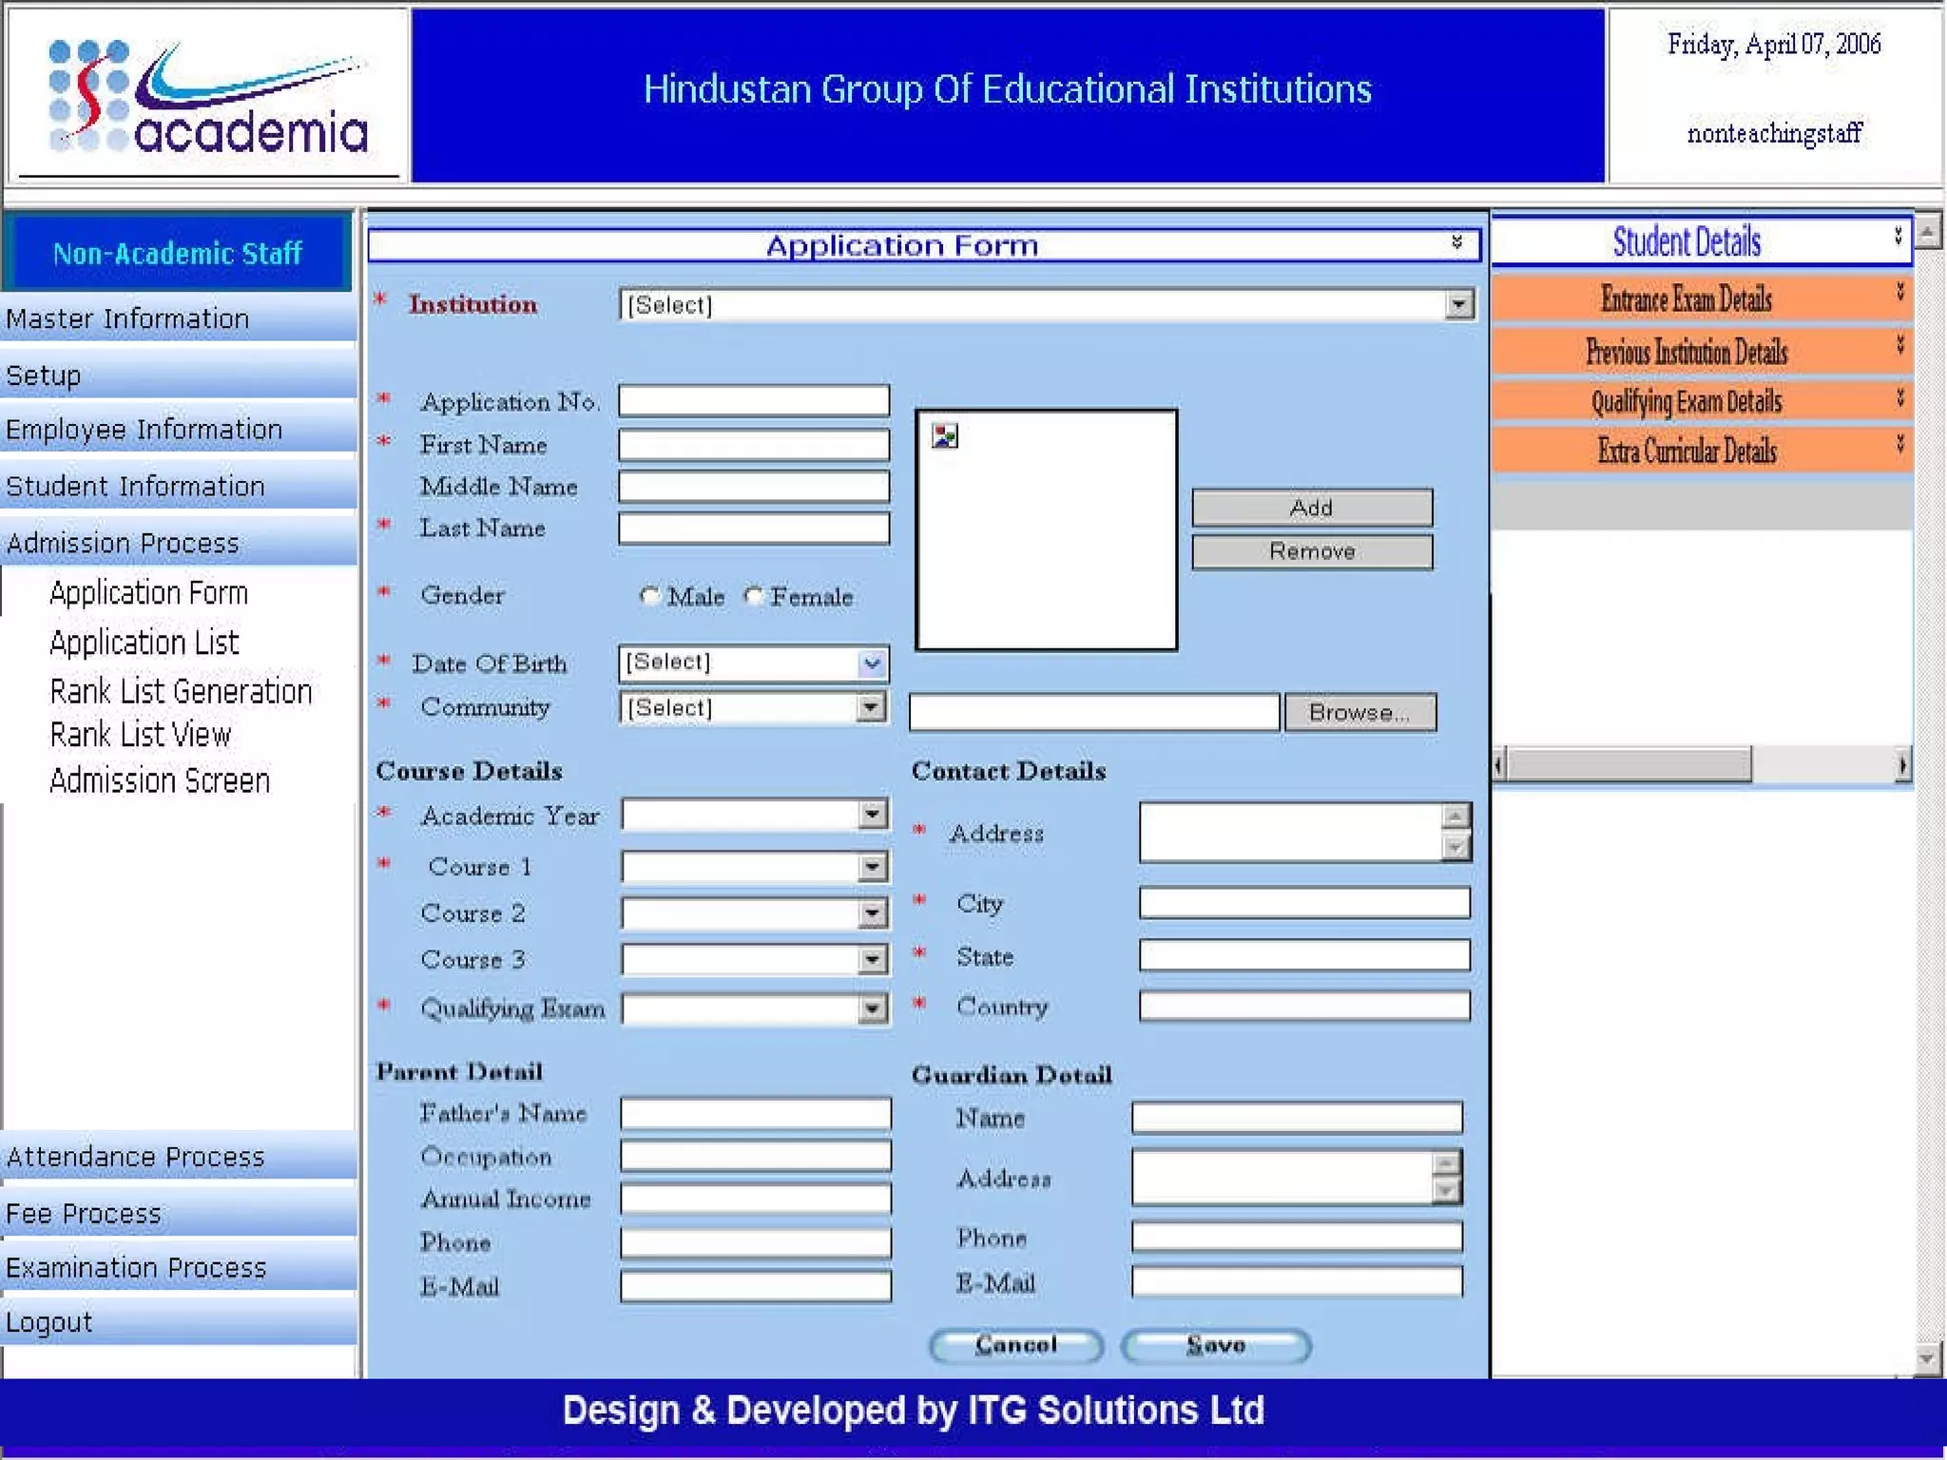Expand Extra Curricular Details chevron icon
The width and height of the screenshot is (1947, 1460).
click(x=1899, y=443)
